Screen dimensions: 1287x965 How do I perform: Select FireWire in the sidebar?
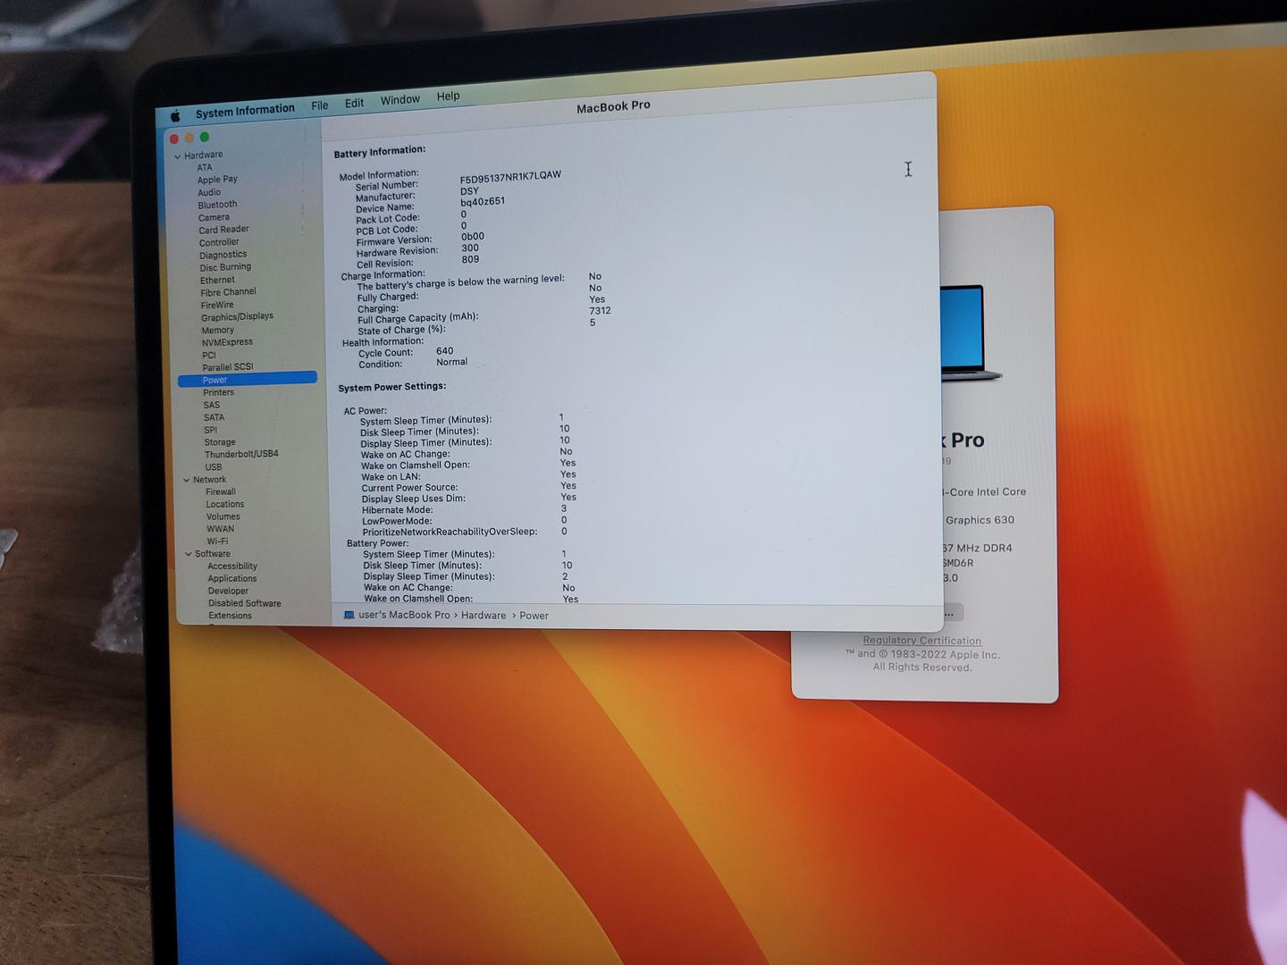tap(217, 305)
